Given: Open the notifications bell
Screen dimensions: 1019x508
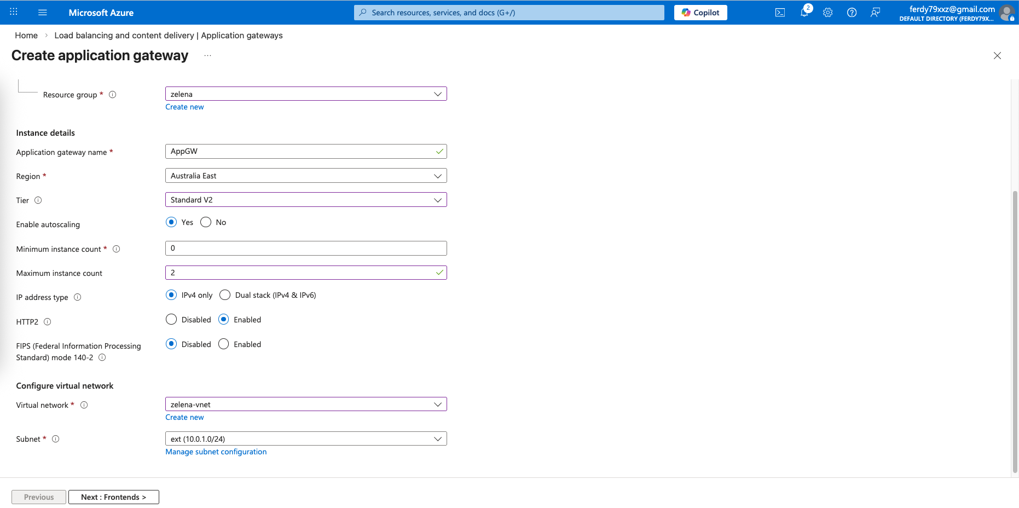Looking at the screenshot, I should 804,13.
